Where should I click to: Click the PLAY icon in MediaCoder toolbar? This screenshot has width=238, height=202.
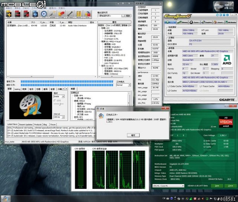(x=44, y=15)
